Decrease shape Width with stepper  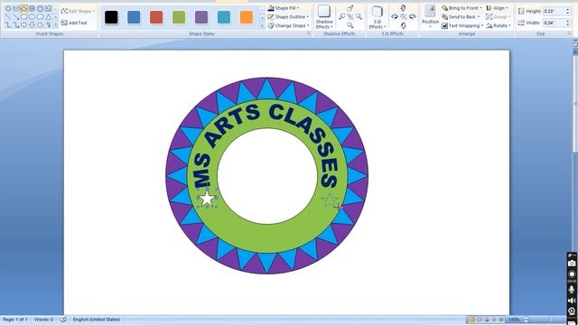tap(568, 24)
